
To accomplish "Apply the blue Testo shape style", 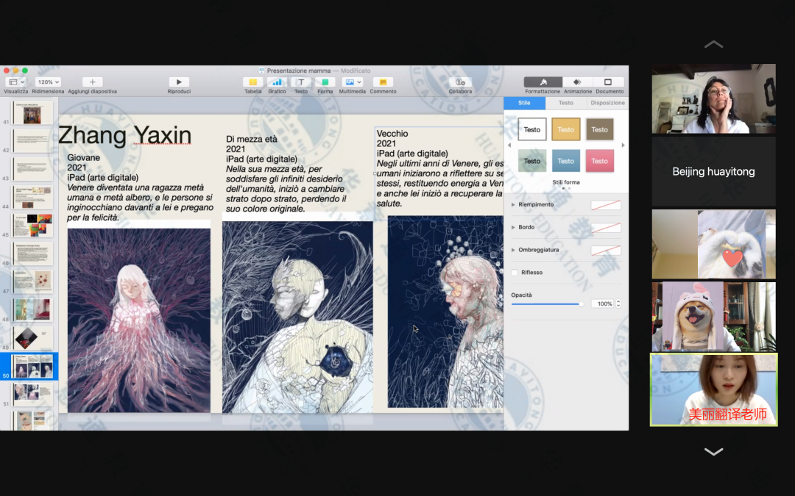I will click(x=566, y=161).
